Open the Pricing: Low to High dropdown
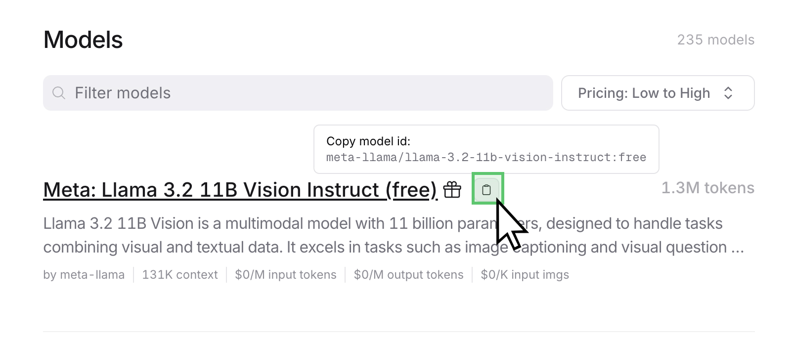Screen dimensions: 792x340 point(657,93)
